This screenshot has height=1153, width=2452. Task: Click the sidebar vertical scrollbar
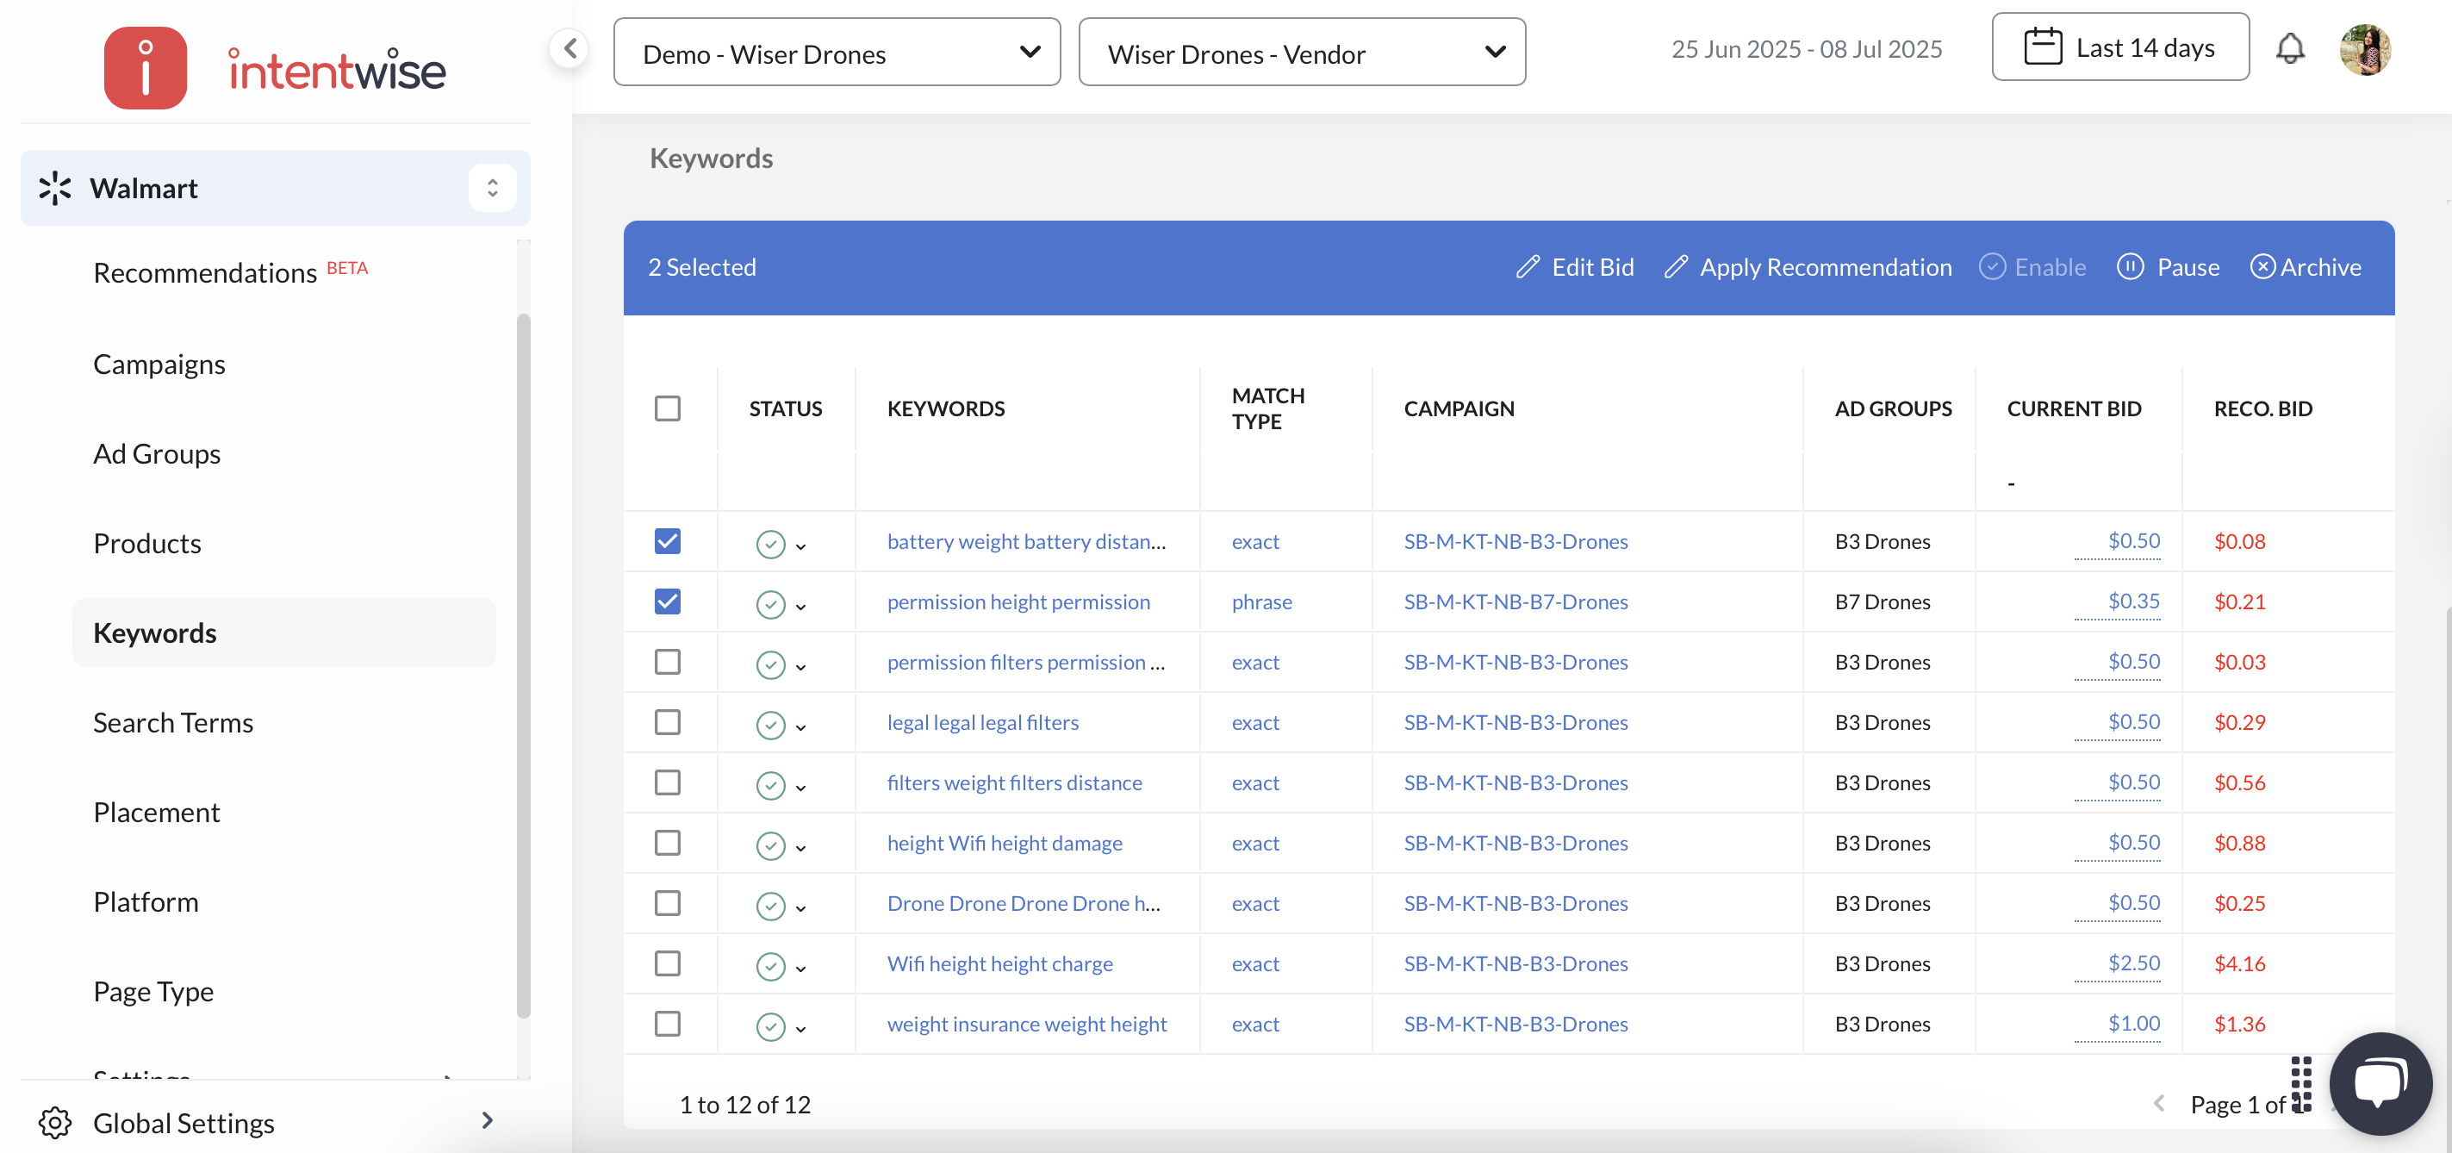pos(523,666)
